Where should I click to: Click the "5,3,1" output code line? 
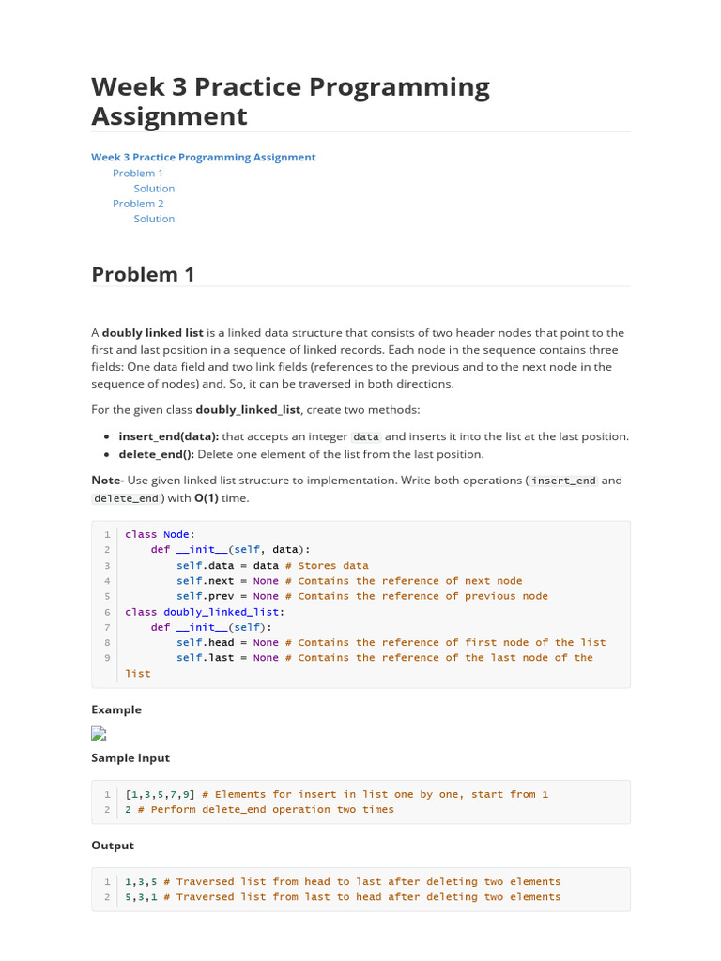[x=140, y=897]
